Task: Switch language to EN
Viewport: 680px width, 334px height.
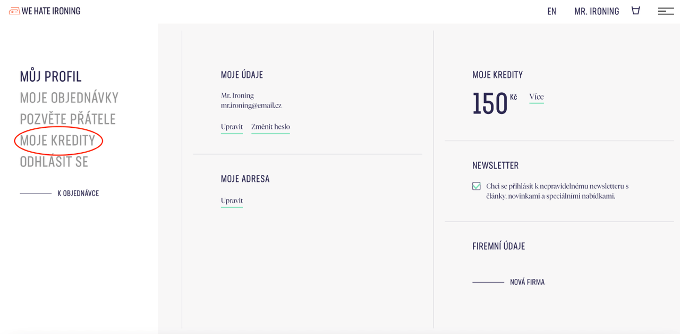Action: coord(551,11)
